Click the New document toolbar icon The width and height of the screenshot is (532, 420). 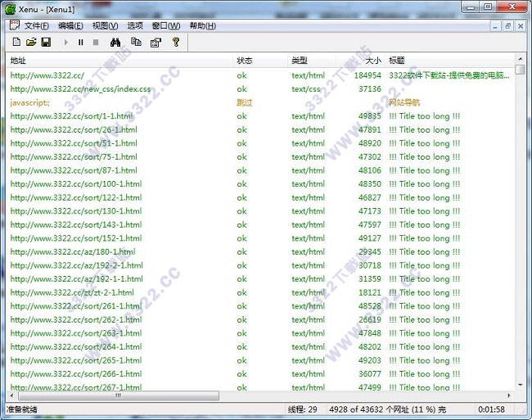point(16,42)
